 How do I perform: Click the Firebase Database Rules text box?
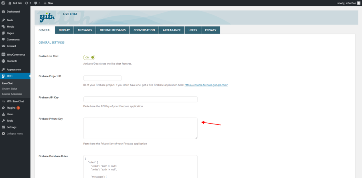(140, 166)
